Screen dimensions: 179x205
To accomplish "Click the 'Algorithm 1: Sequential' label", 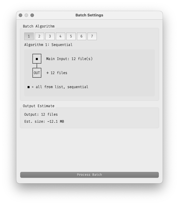I will point(48,45).
